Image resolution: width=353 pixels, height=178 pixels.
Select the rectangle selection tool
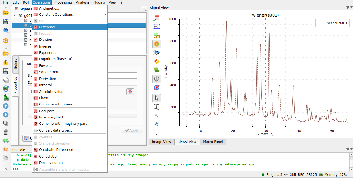click(x=156, y=107)
